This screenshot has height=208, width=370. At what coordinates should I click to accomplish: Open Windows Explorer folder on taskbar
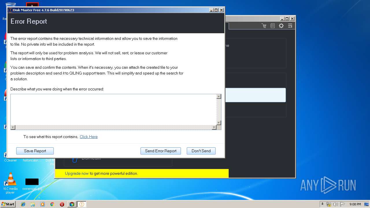33,204
